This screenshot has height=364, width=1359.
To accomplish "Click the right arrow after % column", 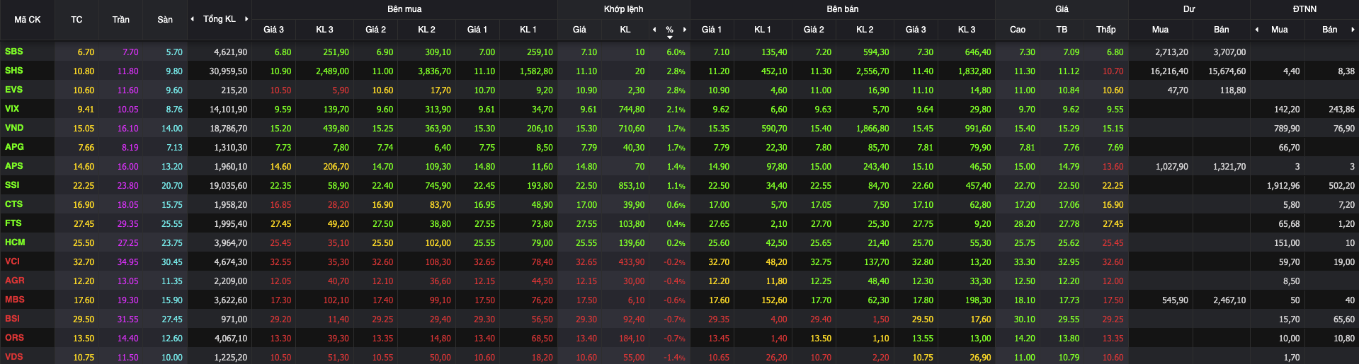I will [x=685, y=30].
